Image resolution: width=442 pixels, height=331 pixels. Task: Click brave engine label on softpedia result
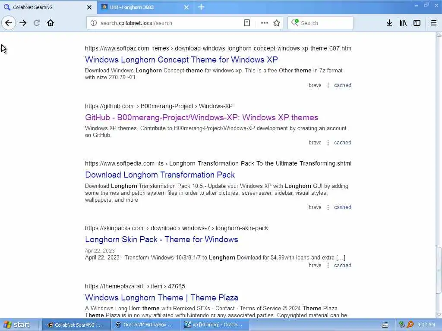(x=315, y=207)
